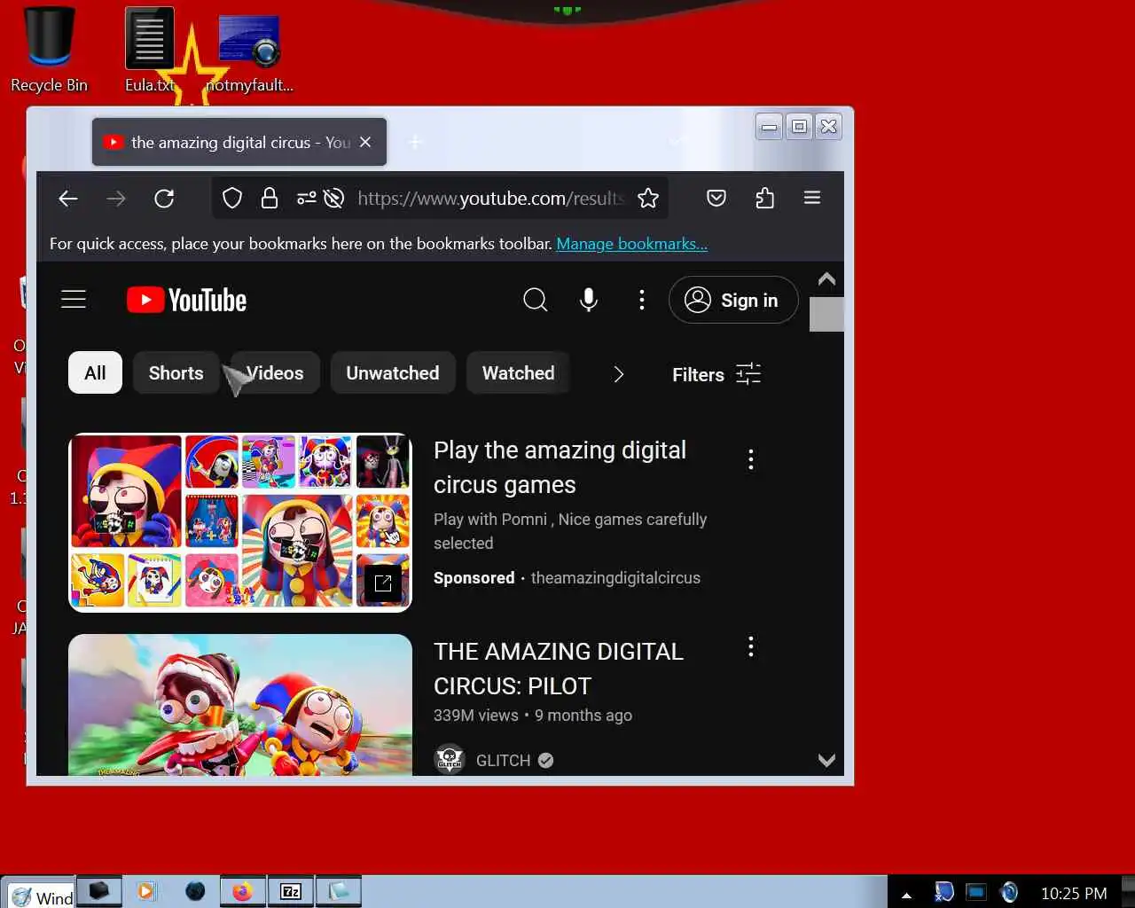This screenshot has width=1135, height=908.
Task: Open the 7z taskbar icon
Action: [x=291, y=891]
